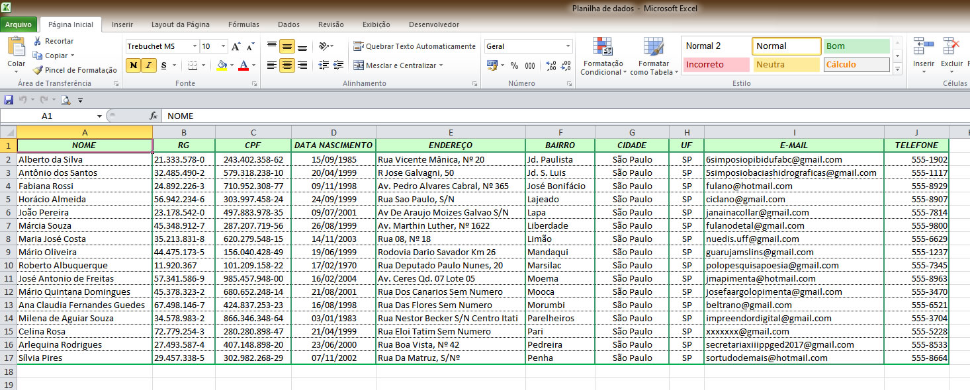
Task: Click the Recortar scissors button
Action: point(53,41)
